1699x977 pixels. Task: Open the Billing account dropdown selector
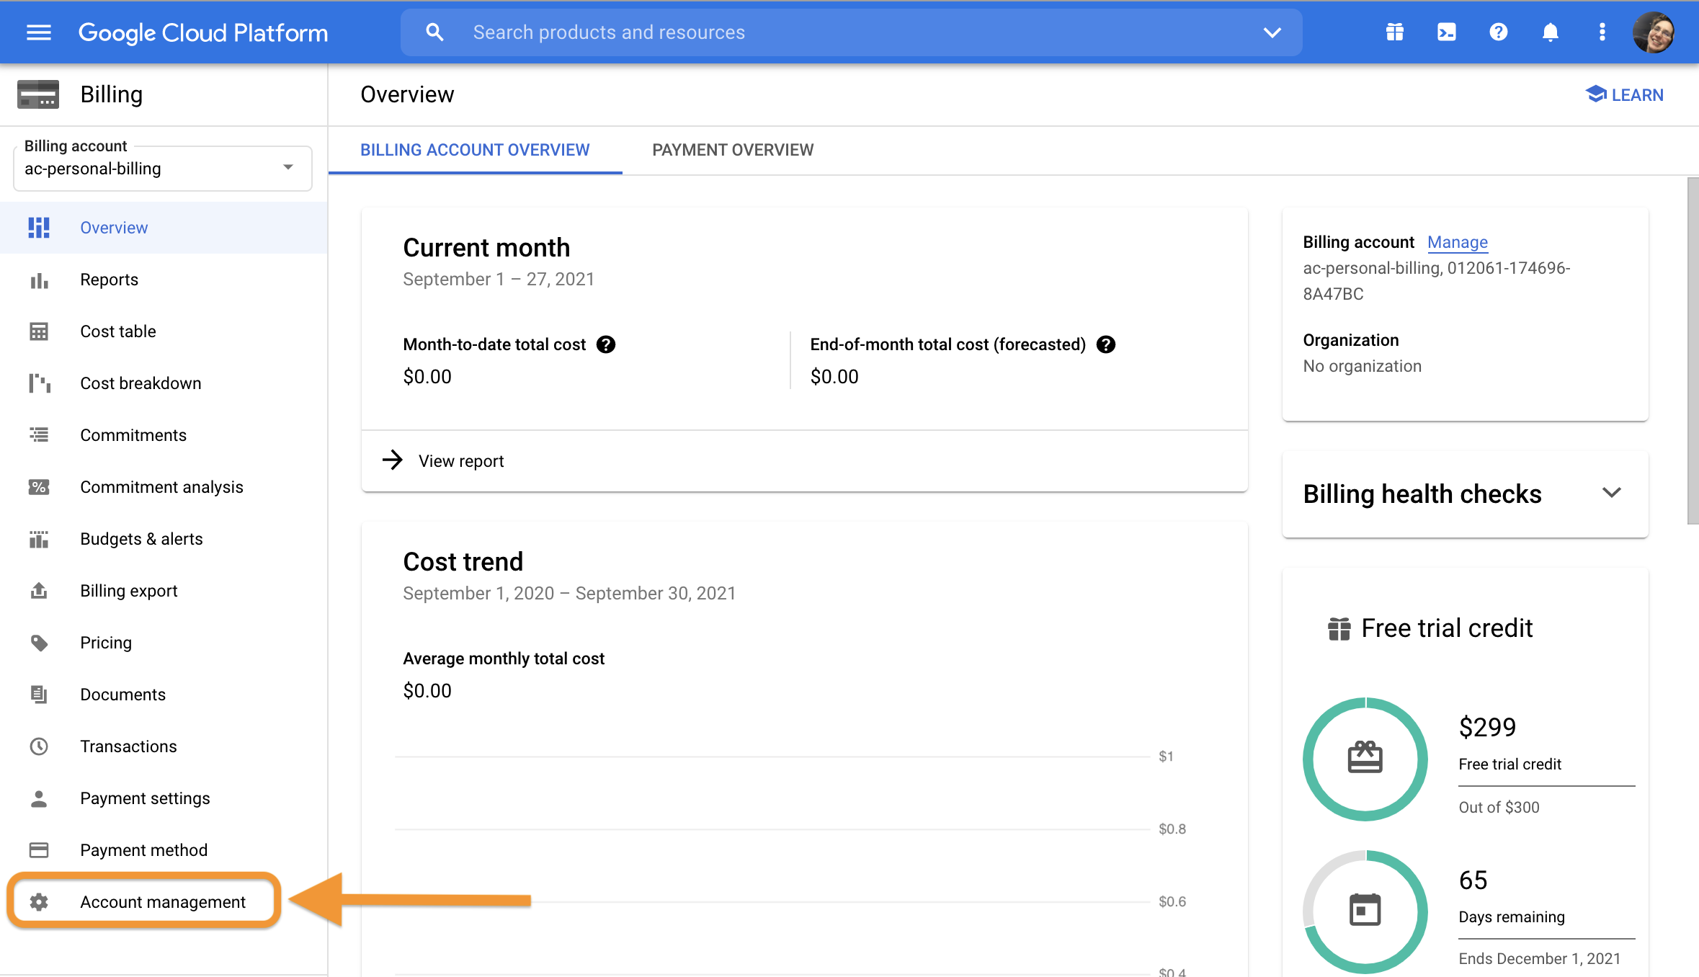click(x=163, y=169)
